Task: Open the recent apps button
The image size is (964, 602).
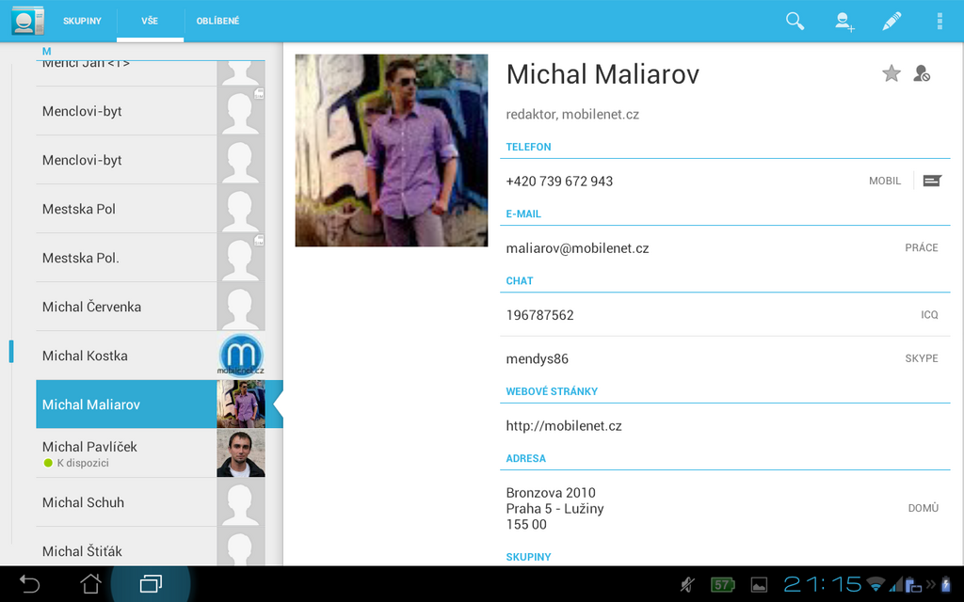Action: 151,584
